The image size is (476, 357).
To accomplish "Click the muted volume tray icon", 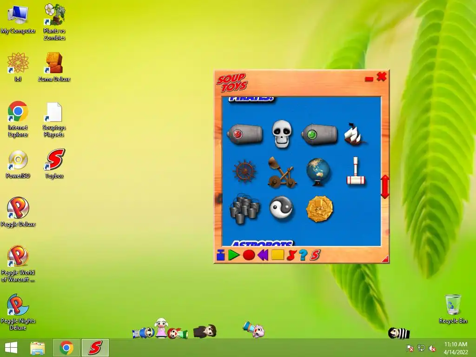I will pyautogui.click(x=432, y=348).
